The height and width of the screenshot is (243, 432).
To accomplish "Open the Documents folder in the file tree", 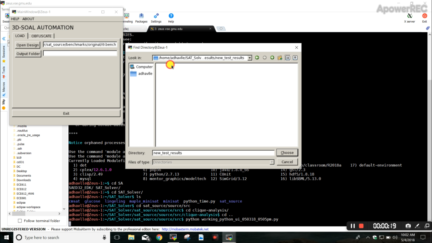I will tap(24, 176).
